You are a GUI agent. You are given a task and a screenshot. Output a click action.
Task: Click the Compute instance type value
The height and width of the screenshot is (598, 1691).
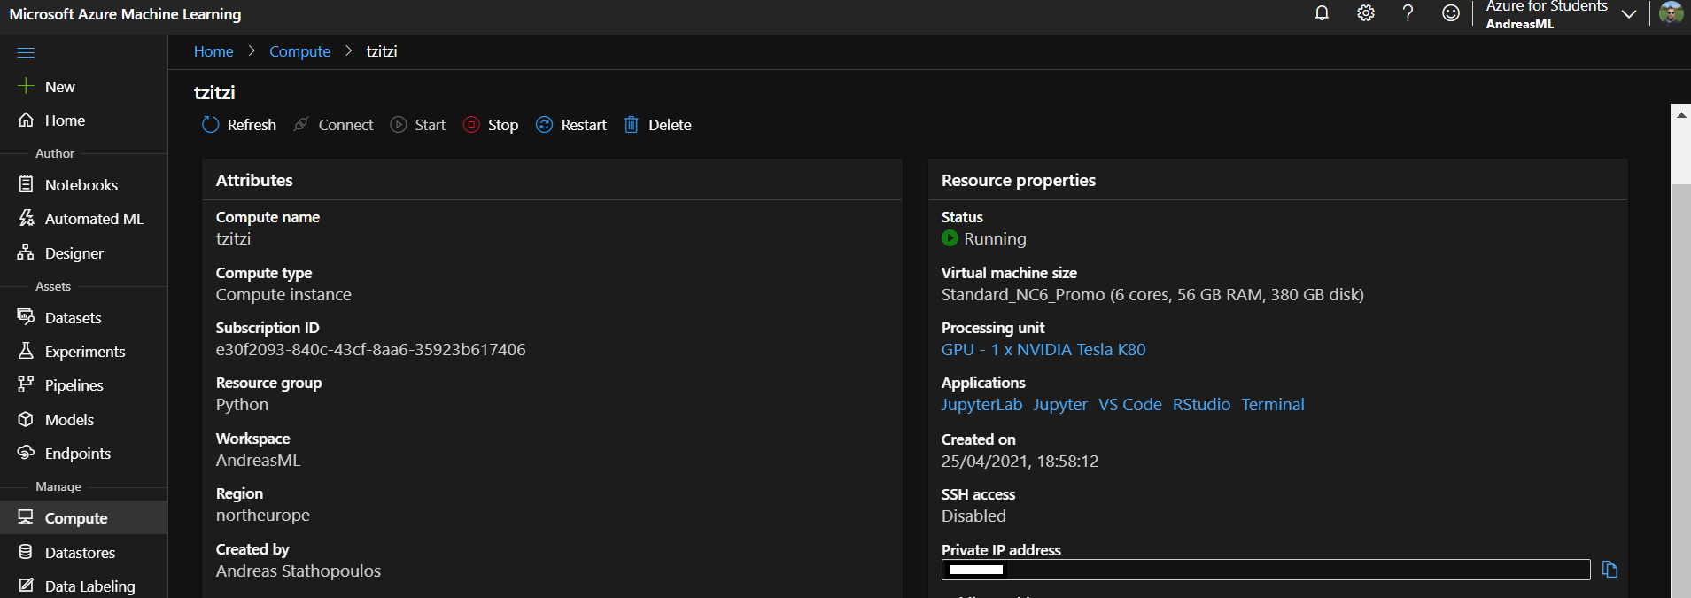283,295
